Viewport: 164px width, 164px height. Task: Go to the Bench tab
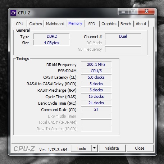pos(126,24)
